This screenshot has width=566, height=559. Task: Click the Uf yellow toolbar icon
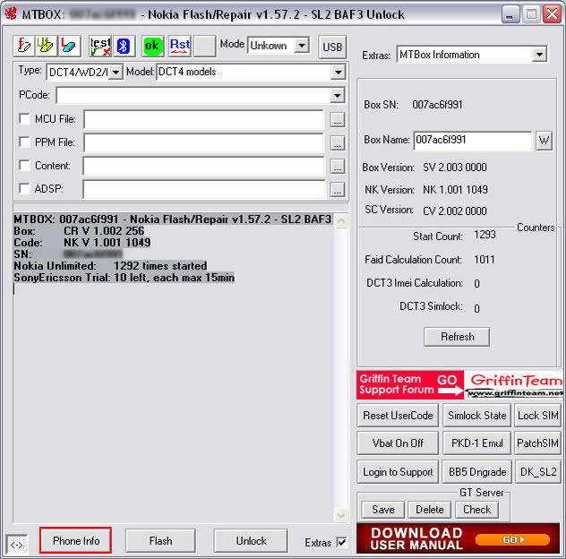(x=46, y=46)
